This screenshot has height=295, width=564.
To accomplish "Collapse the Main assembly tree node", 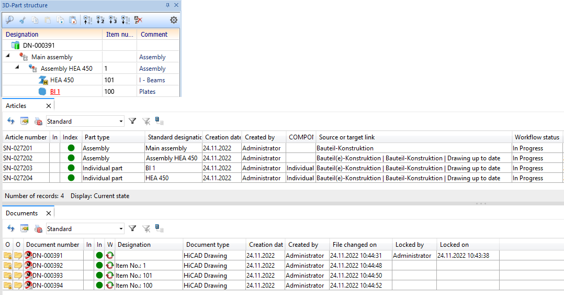I will click(8, 57).
